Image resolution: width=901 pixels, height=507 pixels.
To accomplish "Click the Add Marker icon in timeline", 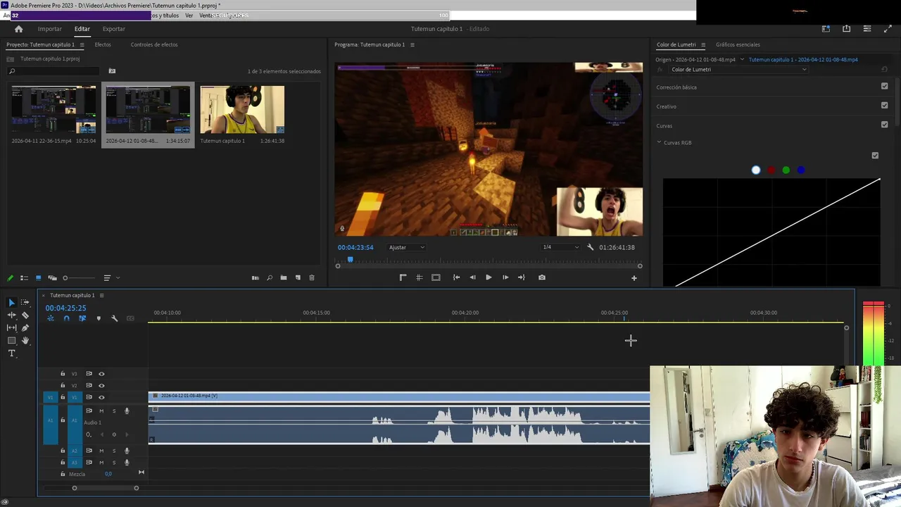I will 99,318.
